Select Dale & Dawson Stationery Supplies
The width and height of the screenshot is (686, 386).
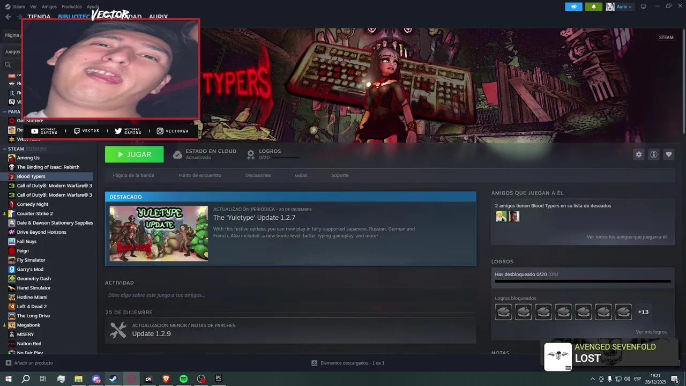click(x=55, y=222)
